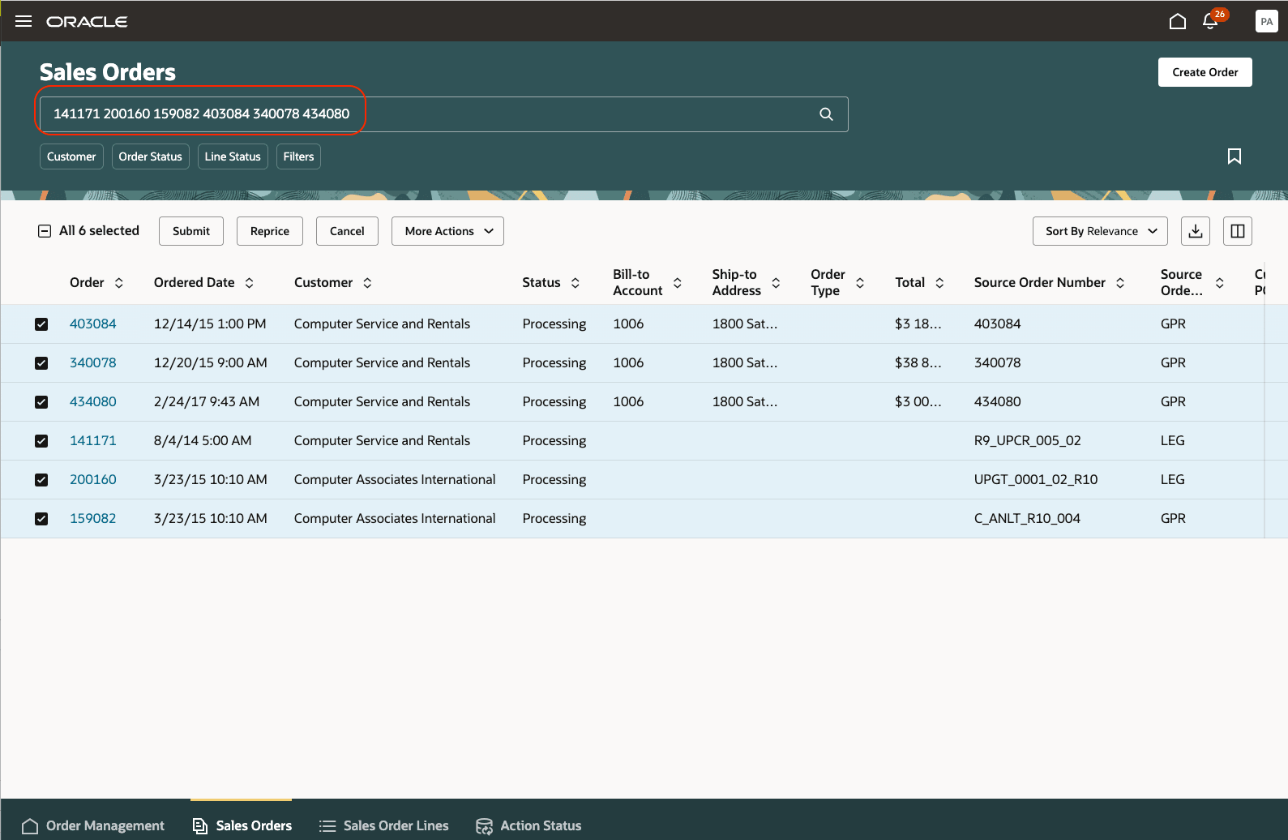Go to the Home icon

coord(1177,21)
